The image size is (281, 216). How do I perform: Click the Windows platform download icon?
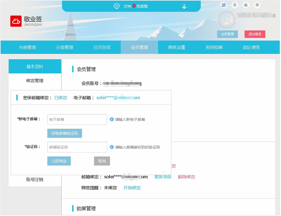point(235,5)
